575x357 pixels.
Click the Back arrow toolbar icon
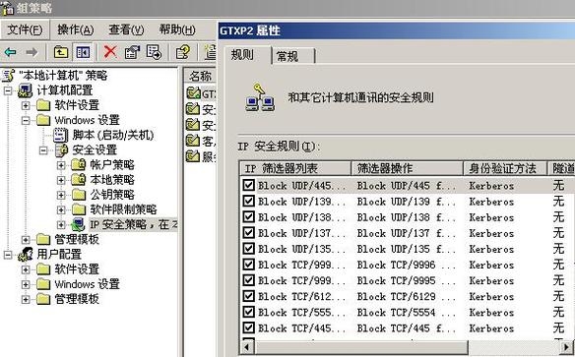pos(10,52)
